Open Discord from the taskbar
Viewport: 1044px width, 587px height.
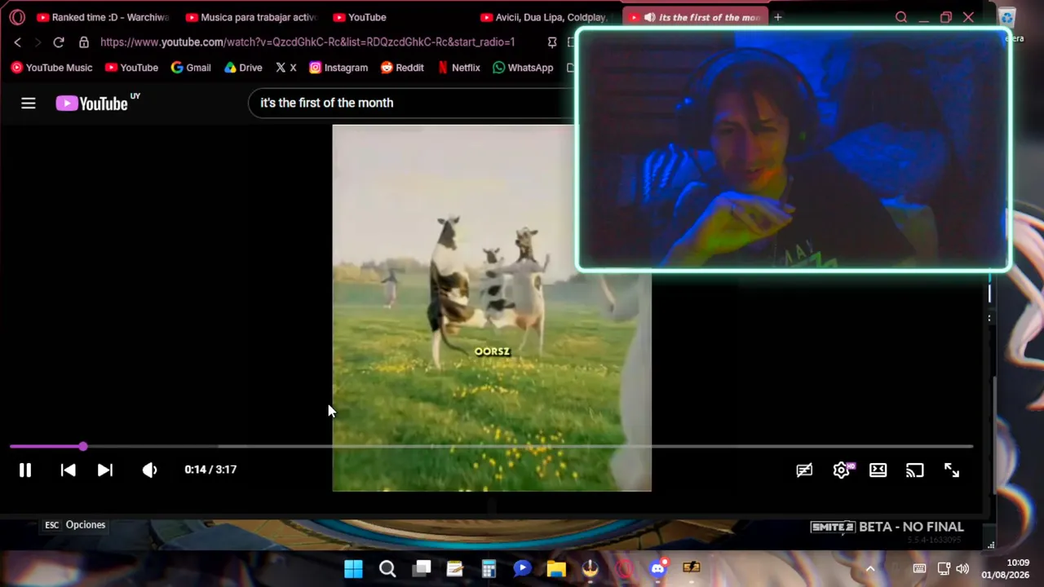pos(658,568)
